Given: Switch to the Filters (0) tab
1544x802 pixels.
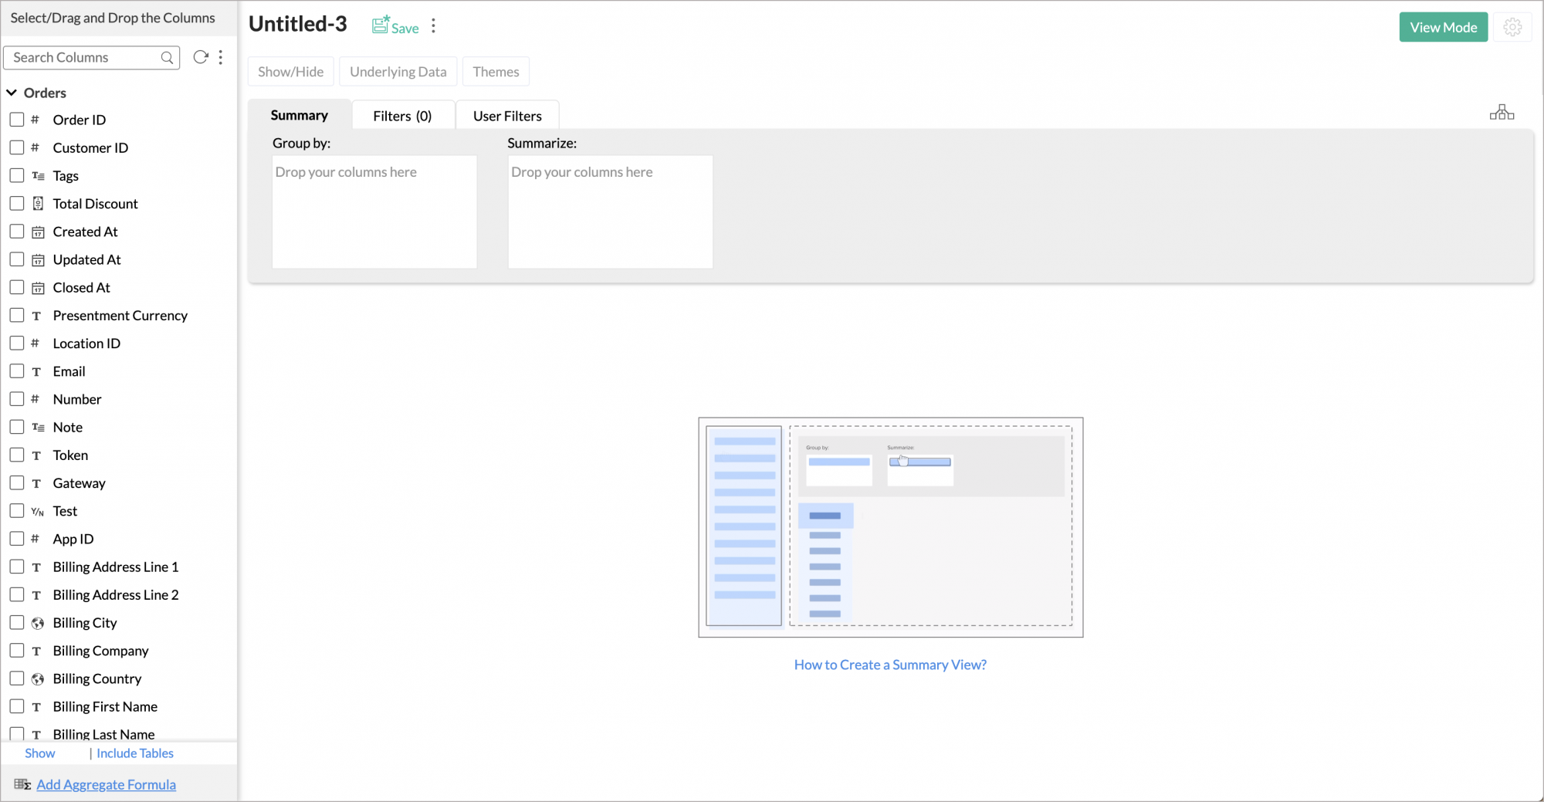Looking at the screenshot, I should [402, 116].
